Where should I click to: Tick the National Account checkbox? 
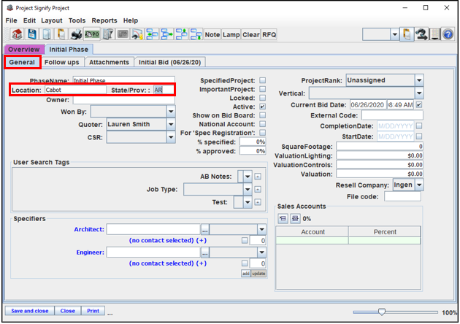pyautogui.click(x=263, y=124)
